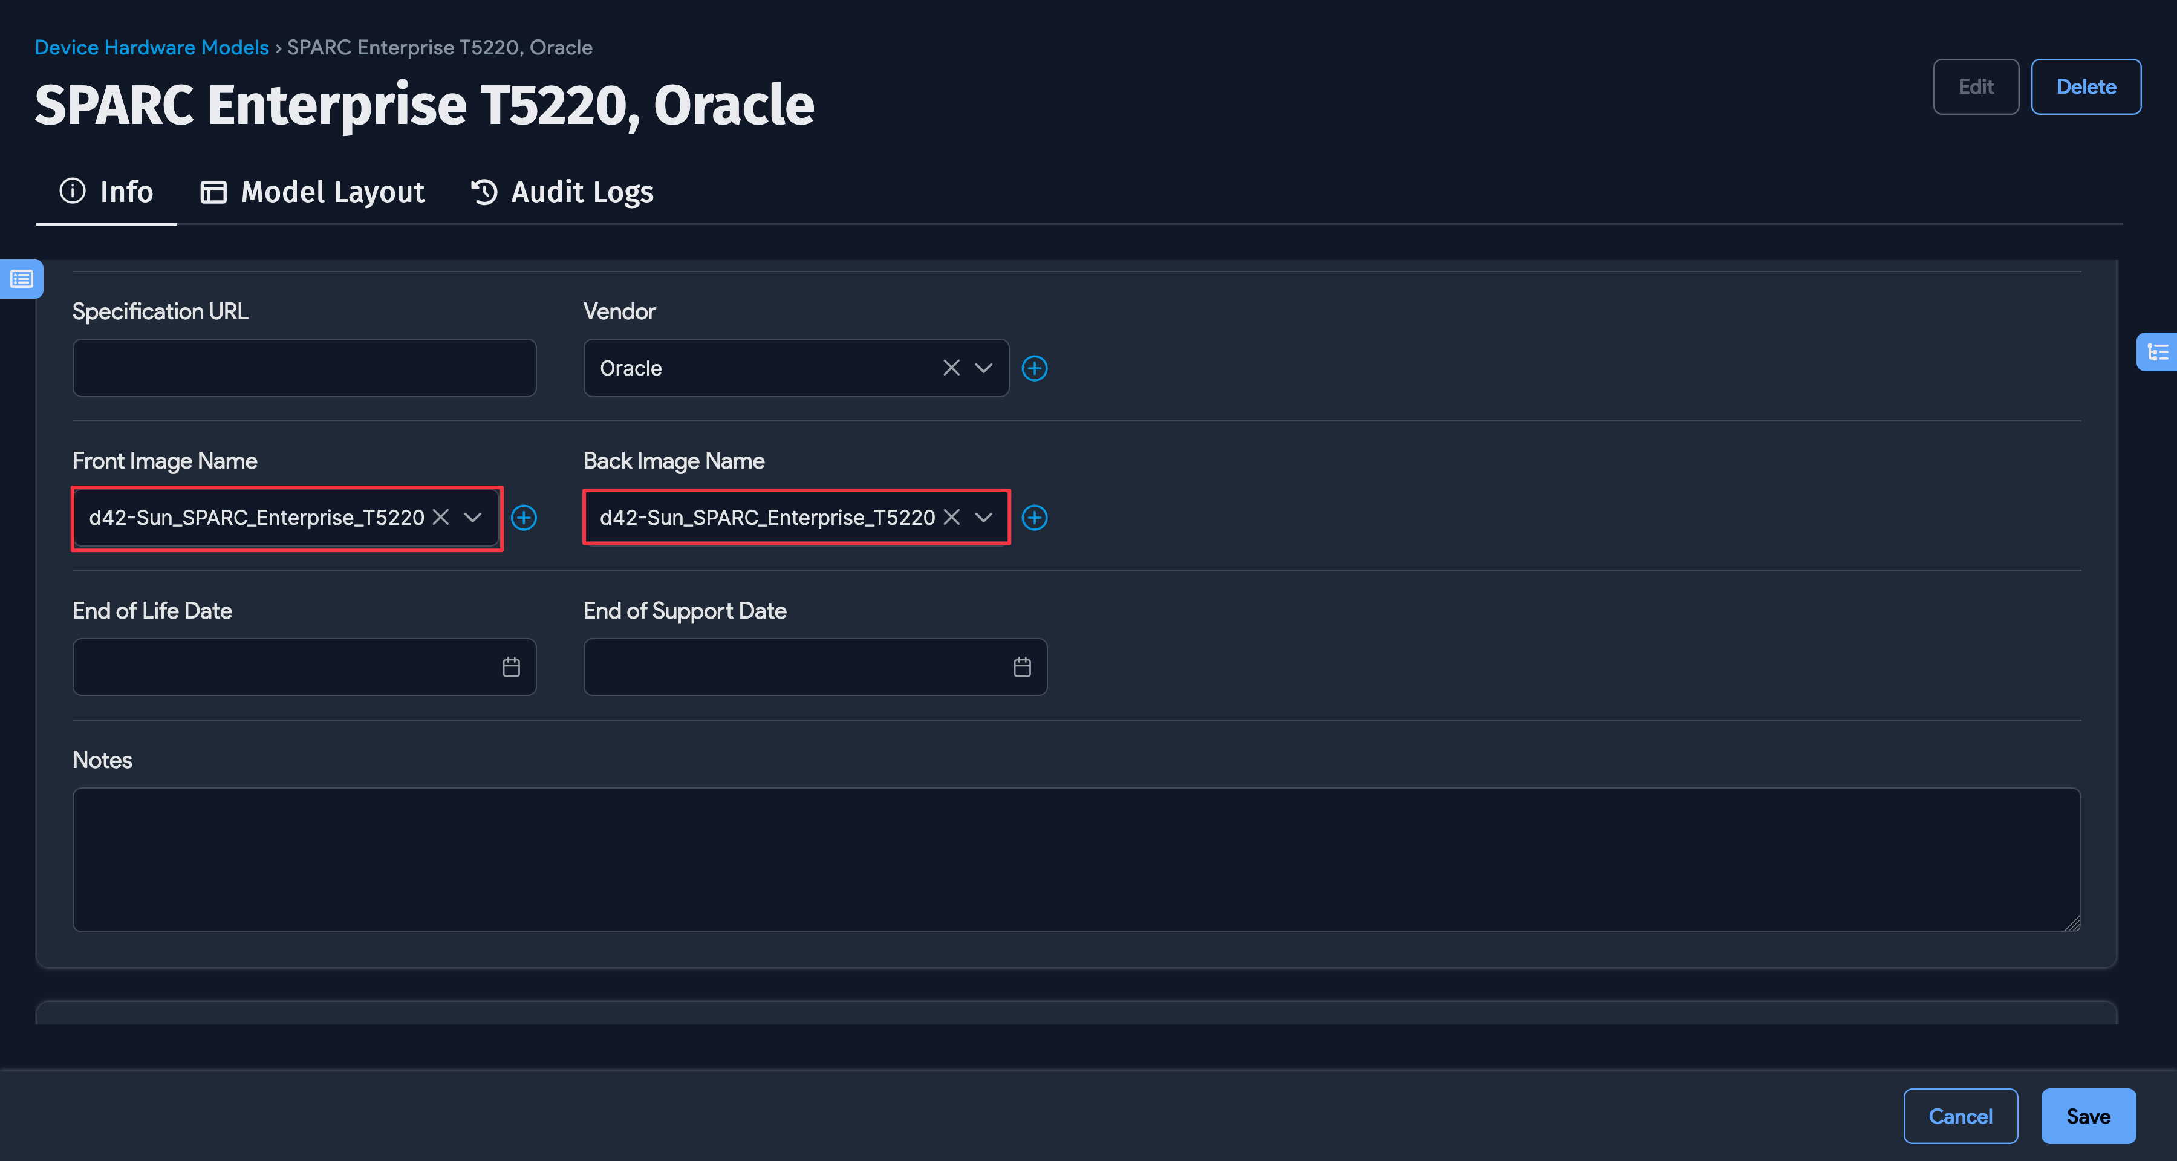
Task: Open the Front Image Name dropdown
Action: (472, 518)
